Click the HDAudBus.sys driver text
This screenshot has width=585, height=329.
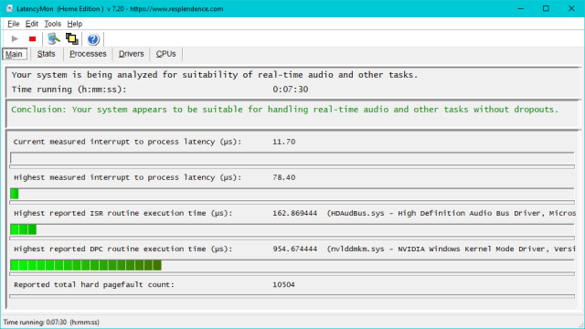tap(452, 213)
